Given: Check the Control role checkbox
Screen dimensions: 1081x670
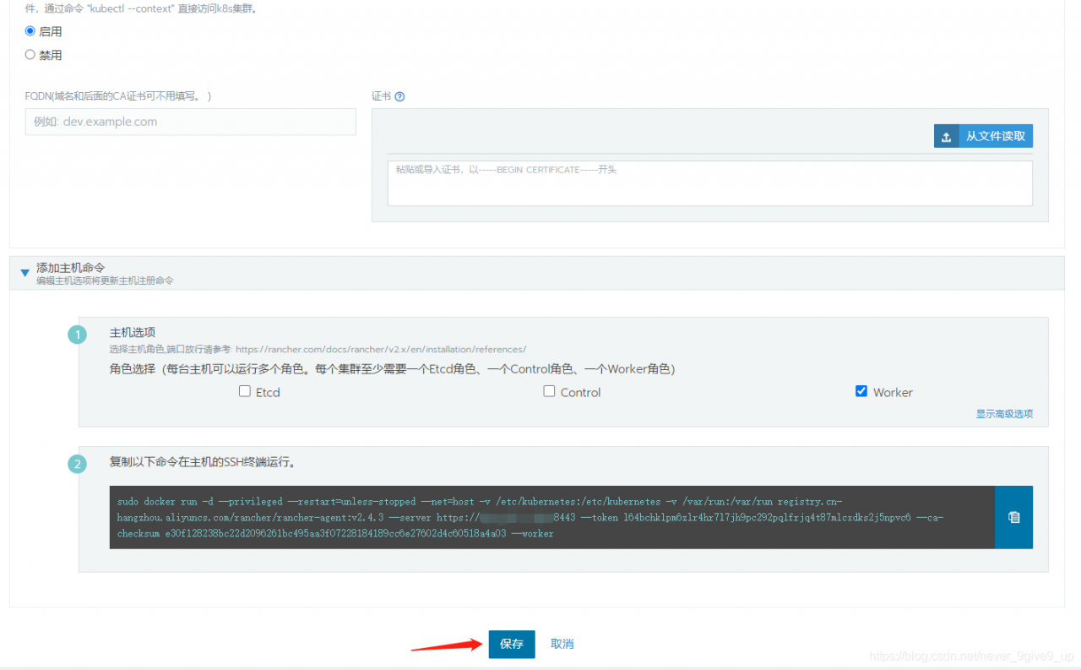Looking at the screenshot, I should coord(549,391).
